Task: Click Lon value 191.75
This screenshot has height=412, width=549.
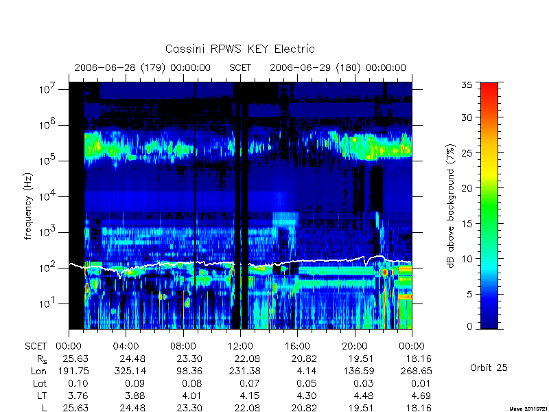Action: click(x=73, y=371)
